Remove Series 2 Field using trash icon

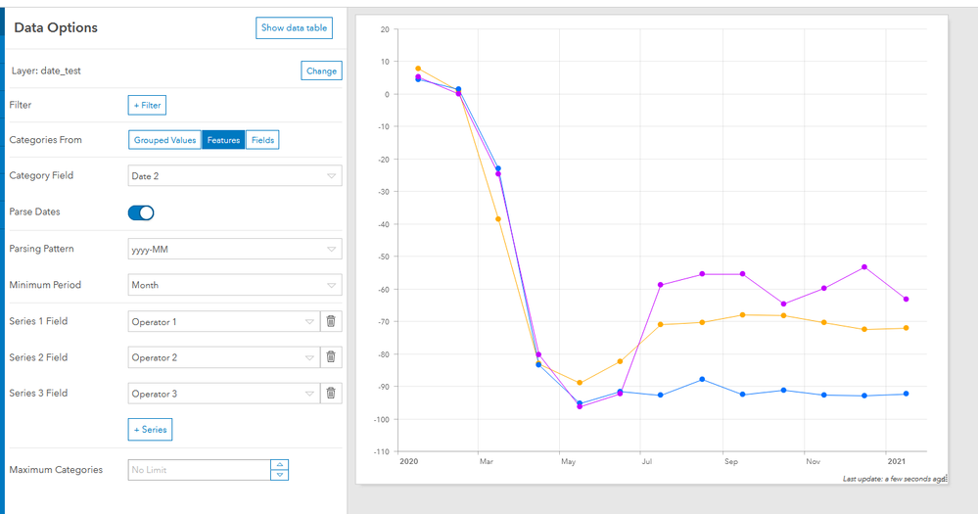(x=331, y=357)
